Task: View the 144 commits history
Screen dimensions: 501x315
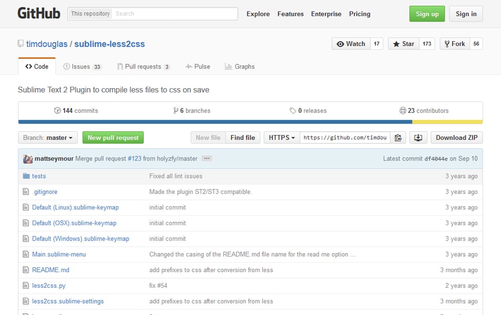Action: pos(75,110)
